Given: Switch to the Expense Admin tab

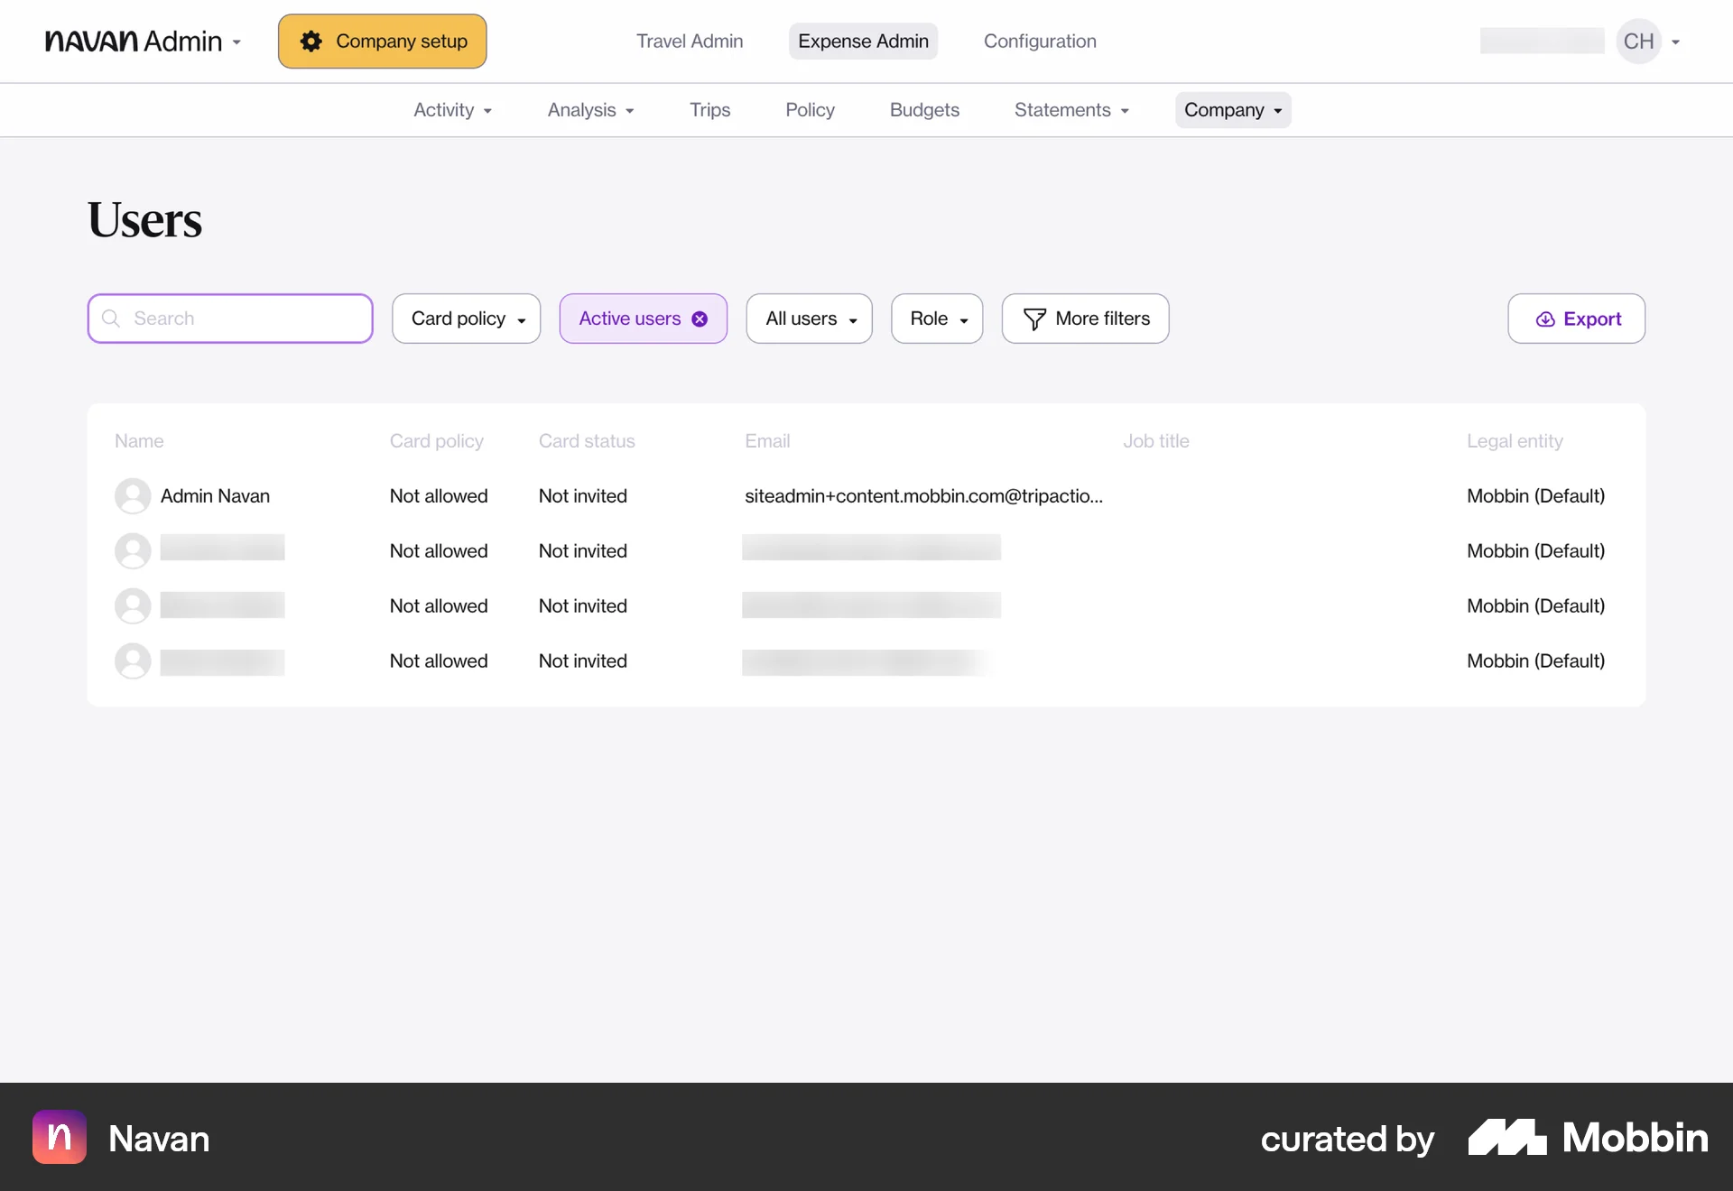Looking at the screenshot, I should pos(863,41).
